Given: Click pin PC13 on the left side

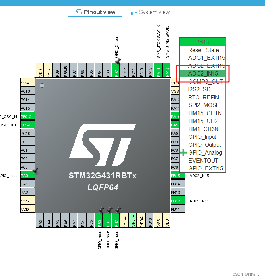Looking at the screenshot, I should (28, 91).
